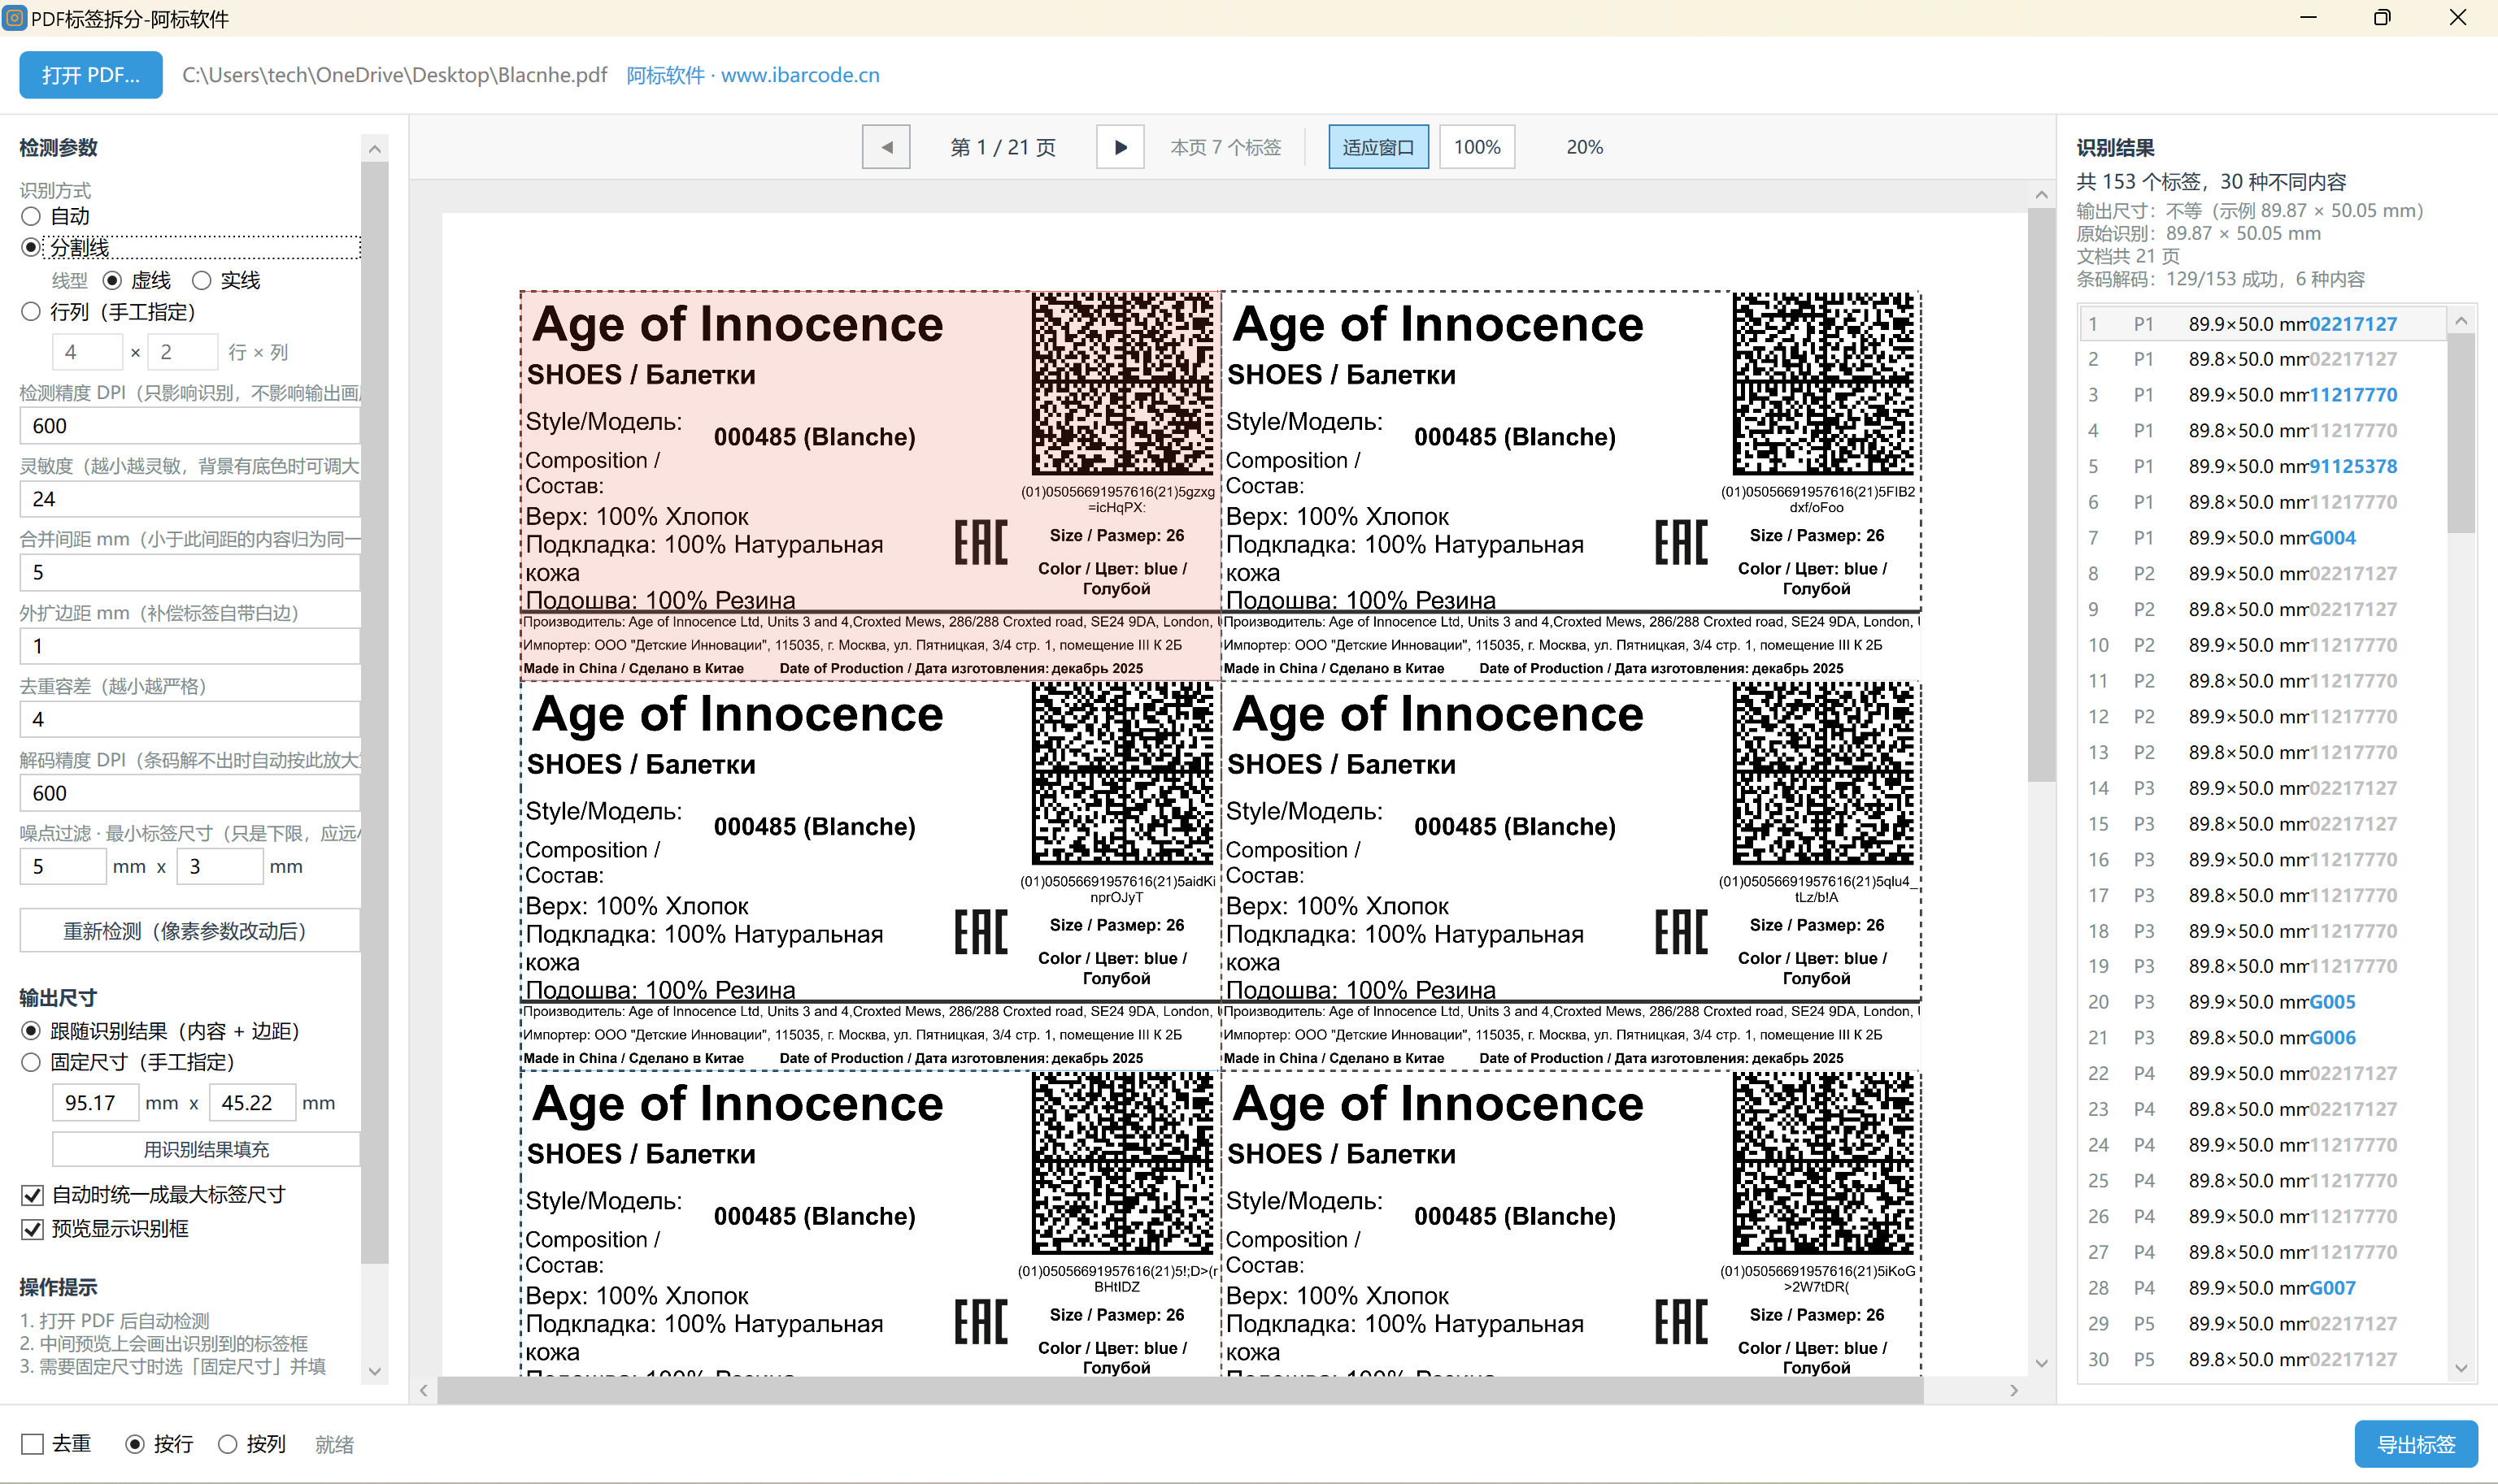Select result row 3 with code 11217770
The width and height of the screenshot is (2498, 1484).
click(x=2263, y=395)
